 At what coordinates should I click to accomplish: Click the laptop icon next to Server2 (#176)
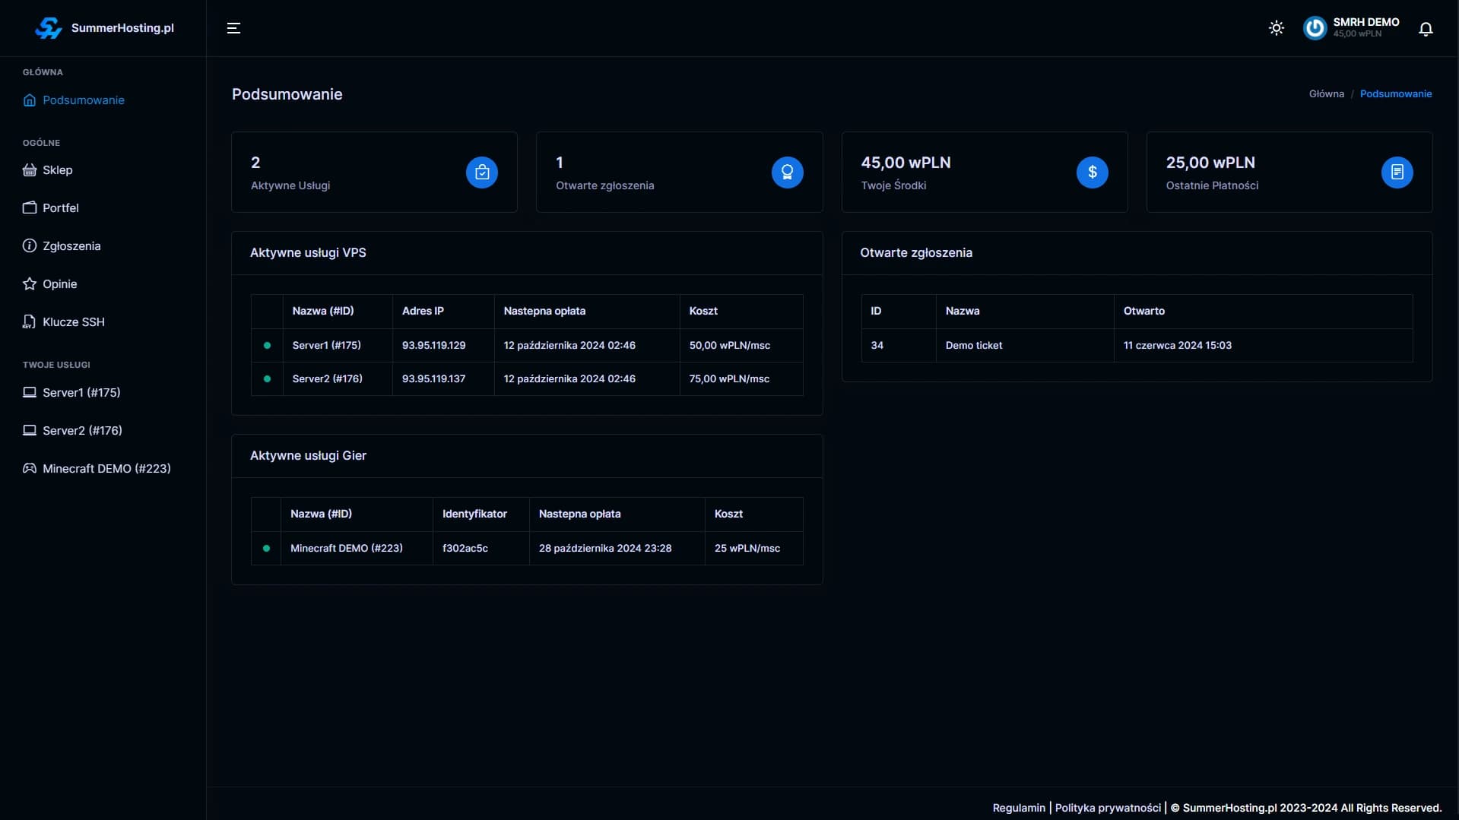30,431
